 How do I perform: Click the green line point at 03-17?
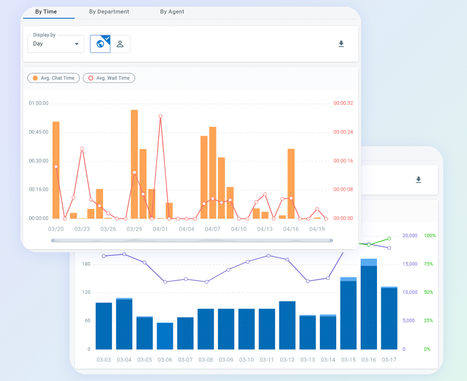pyautogui.click(x=389, y=239)
